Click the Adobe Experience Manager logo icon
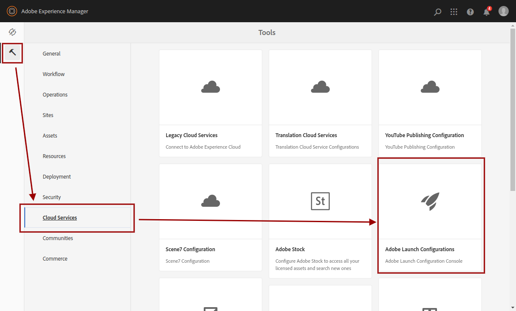The width and height of the screenshot is (516, 311). (12, 11)
